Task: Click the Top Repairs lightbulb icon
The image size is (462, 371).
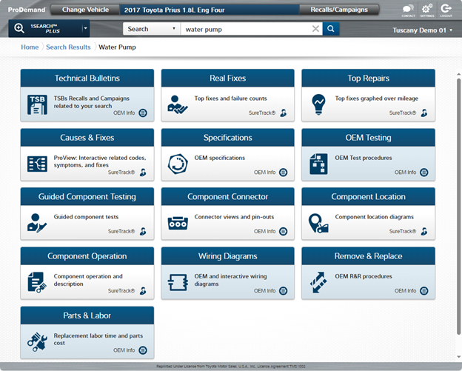Action: click(318, 104)
